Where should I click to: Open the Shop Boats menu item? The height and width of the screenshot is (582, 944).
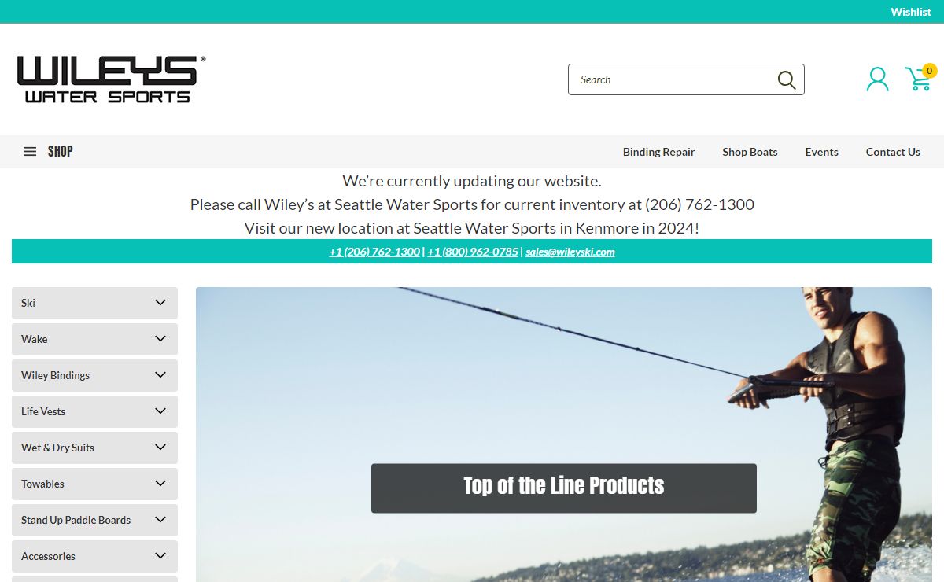750,152
